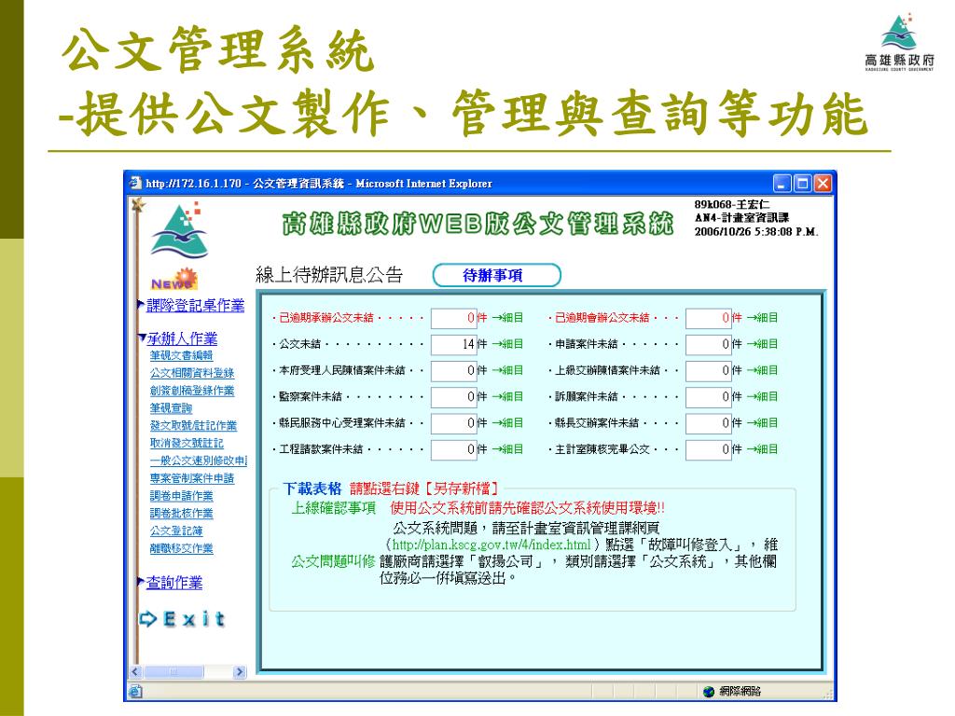Click the red 使用公文系統前請先確認 notice
955x716 pixels.
pos(528,508)
